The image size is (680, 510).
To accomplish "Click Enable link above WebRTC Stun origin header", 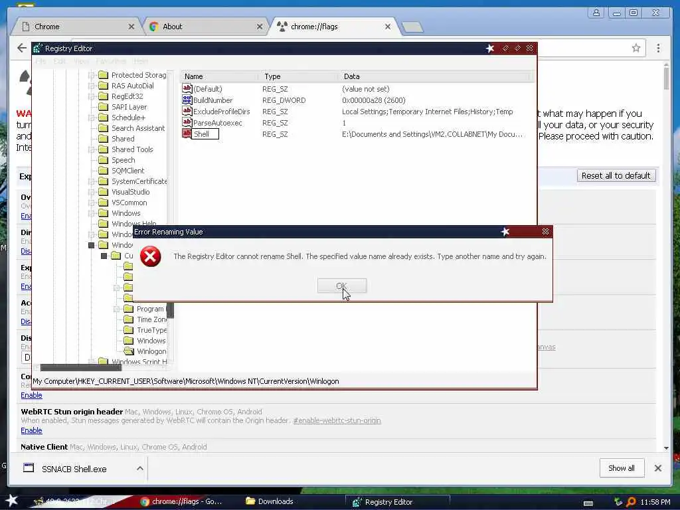I will (31, 395).
